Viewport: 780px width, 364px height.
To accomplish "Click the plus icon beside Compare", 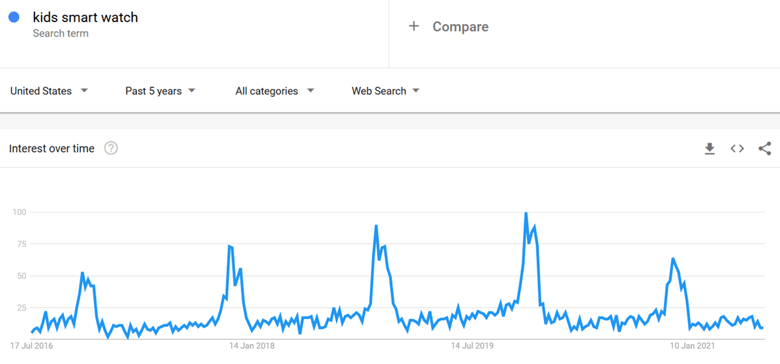I will tap(413, 26).
